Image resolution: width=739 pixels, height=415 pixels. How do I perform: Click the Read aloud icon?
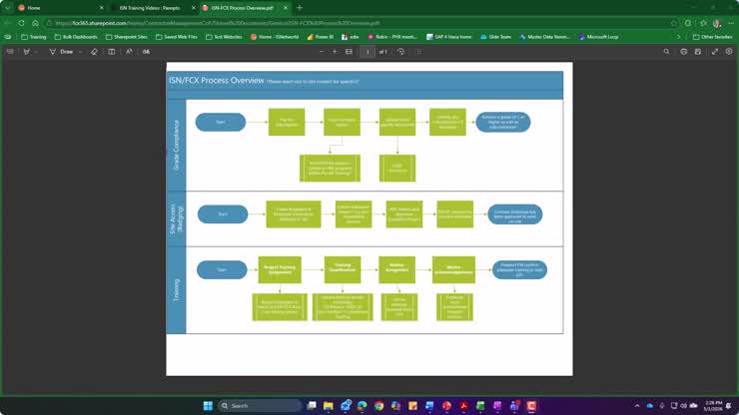[129, 52]
